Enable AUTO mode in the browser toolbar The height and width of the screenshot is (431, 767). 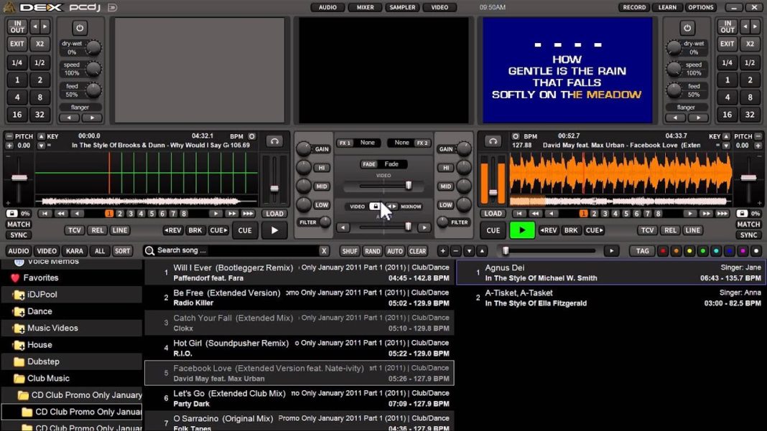(x=396, y=251)
